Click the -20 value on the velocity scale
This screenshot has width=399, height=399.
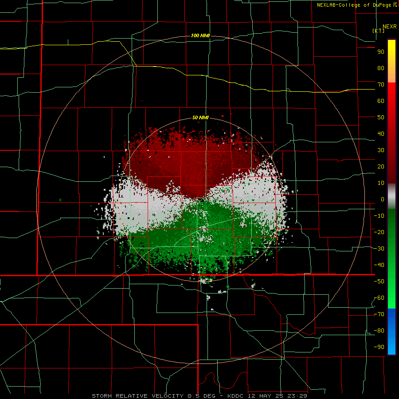point(379,232)
